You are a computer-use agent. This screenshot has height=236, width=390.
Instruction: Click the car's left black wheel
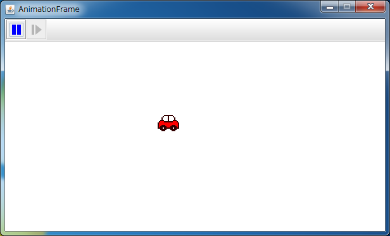(163, 128)
